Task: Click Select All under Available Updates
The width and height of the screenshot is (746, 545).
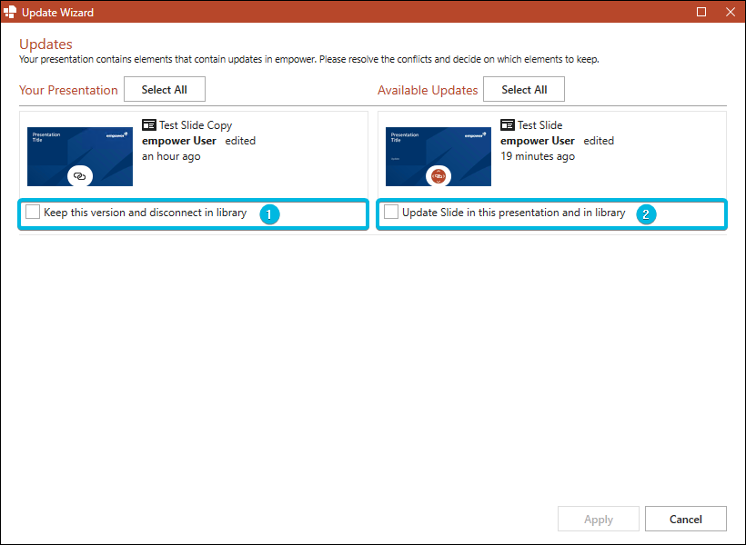Action: pos(524,89)
